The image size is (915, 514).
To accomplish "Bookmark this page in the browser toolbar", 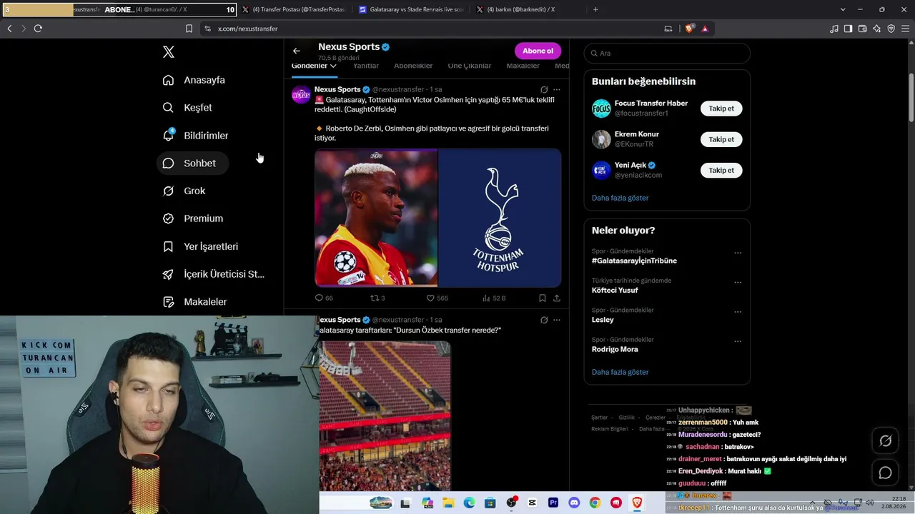I will coord(189,29).
